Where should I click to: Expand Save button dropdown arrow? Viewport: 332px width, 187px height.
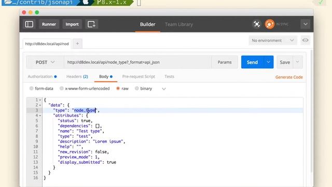297,62
